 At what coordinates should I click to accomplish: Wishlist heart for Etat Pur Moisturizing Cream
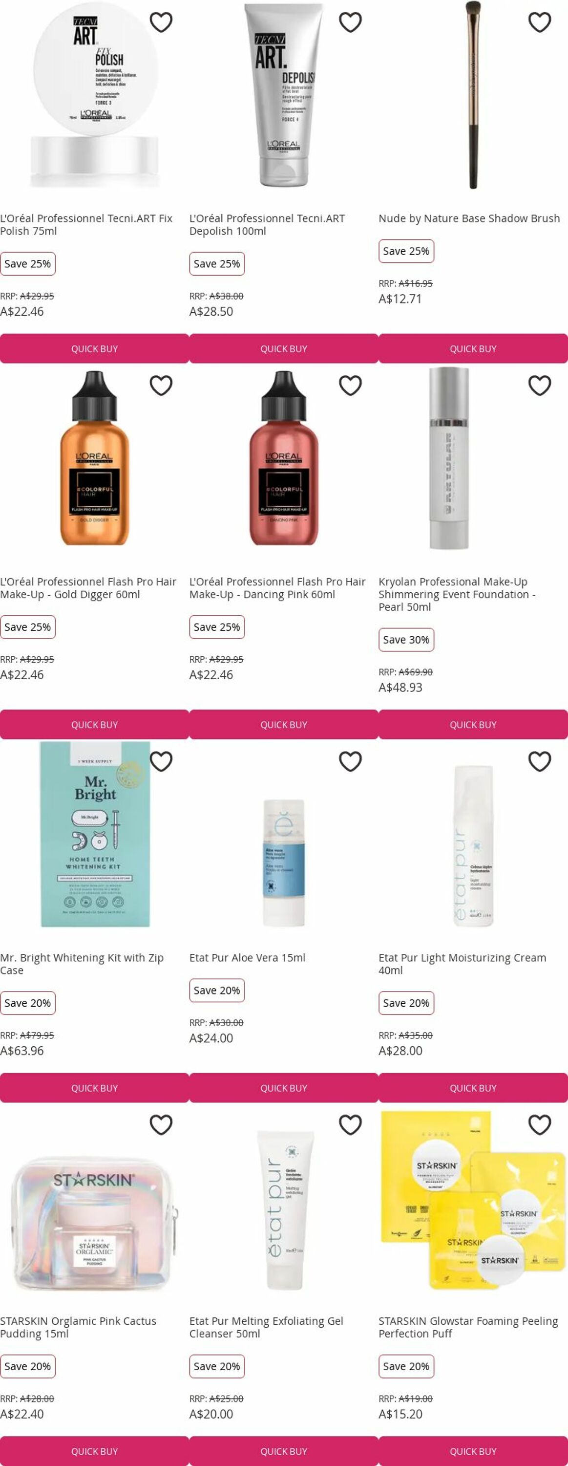point(540,761)
